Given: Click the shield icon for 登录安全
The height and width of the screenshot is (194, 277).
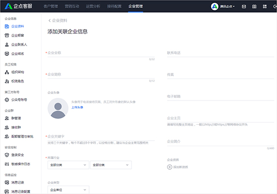Looking at the screenshot, I should (7, 155).
